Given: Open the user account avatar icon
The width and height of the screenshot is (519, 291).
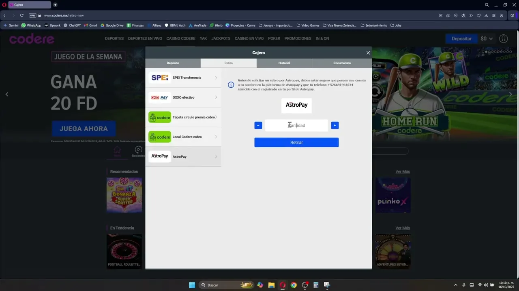Looking at the screenshot, I should [504, 39].
